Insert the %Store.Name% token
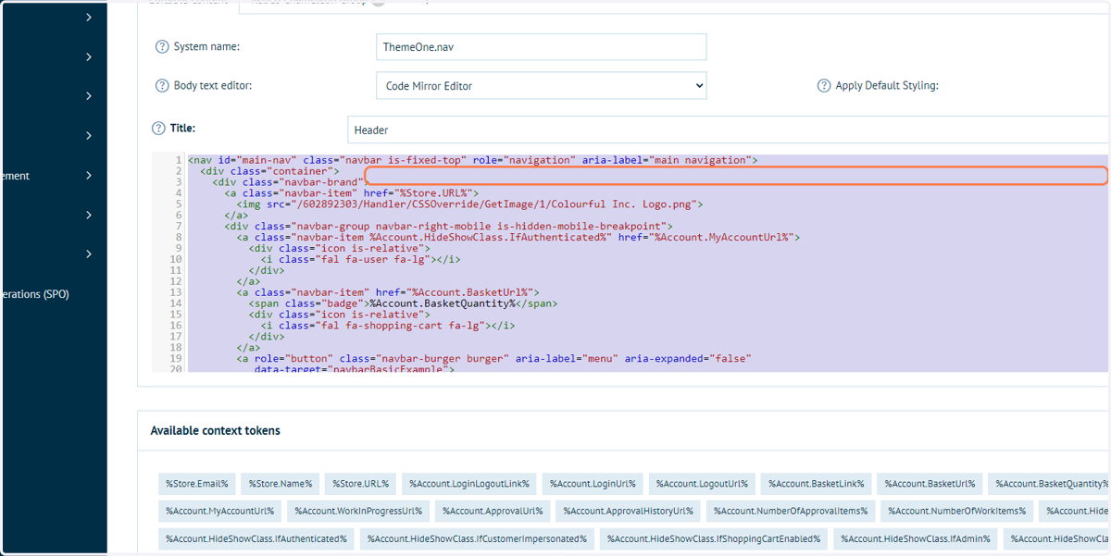The height and width of the screenshot is (556, 1111). (x=281, y=484)
